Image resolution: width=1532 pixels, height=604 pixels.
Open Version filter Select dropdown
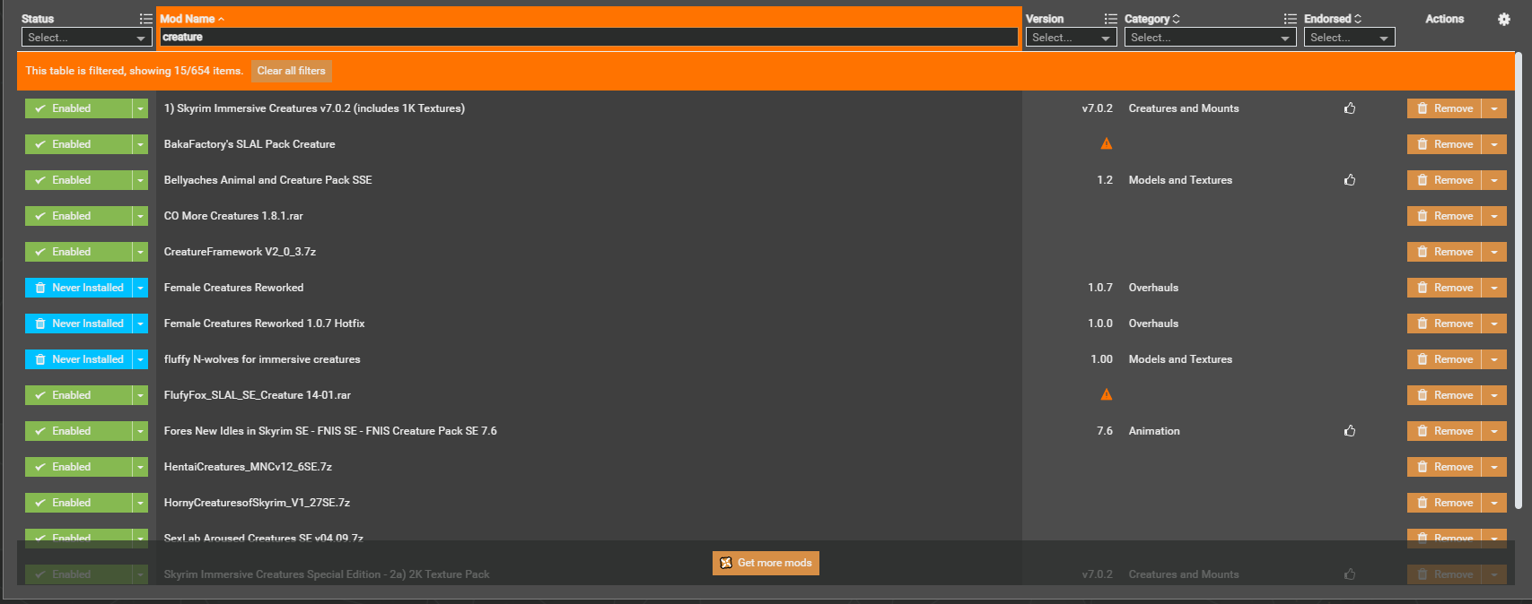point(1071,38)
